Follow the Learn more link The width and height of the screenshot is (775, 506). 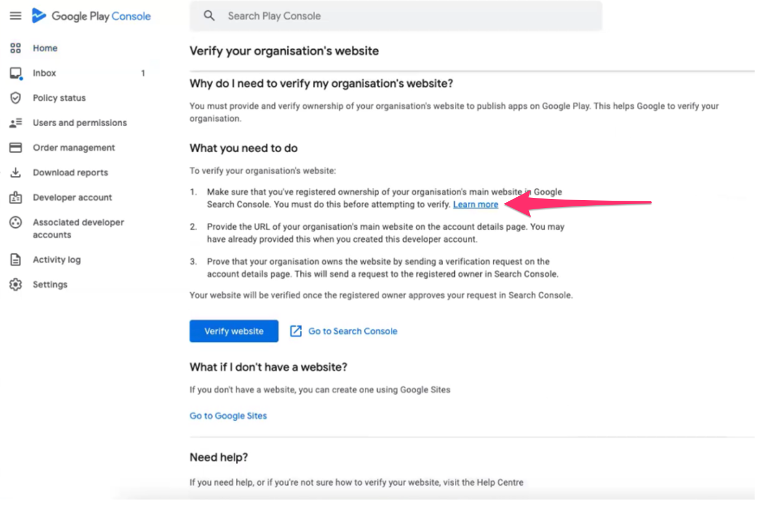(475, 205)
